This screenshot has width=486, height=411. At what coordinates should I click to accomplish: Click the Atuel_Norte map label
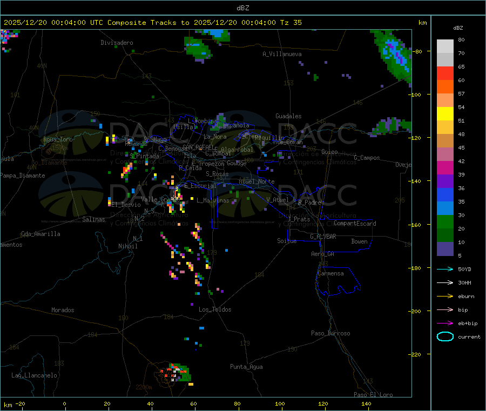tap(256, 181)
